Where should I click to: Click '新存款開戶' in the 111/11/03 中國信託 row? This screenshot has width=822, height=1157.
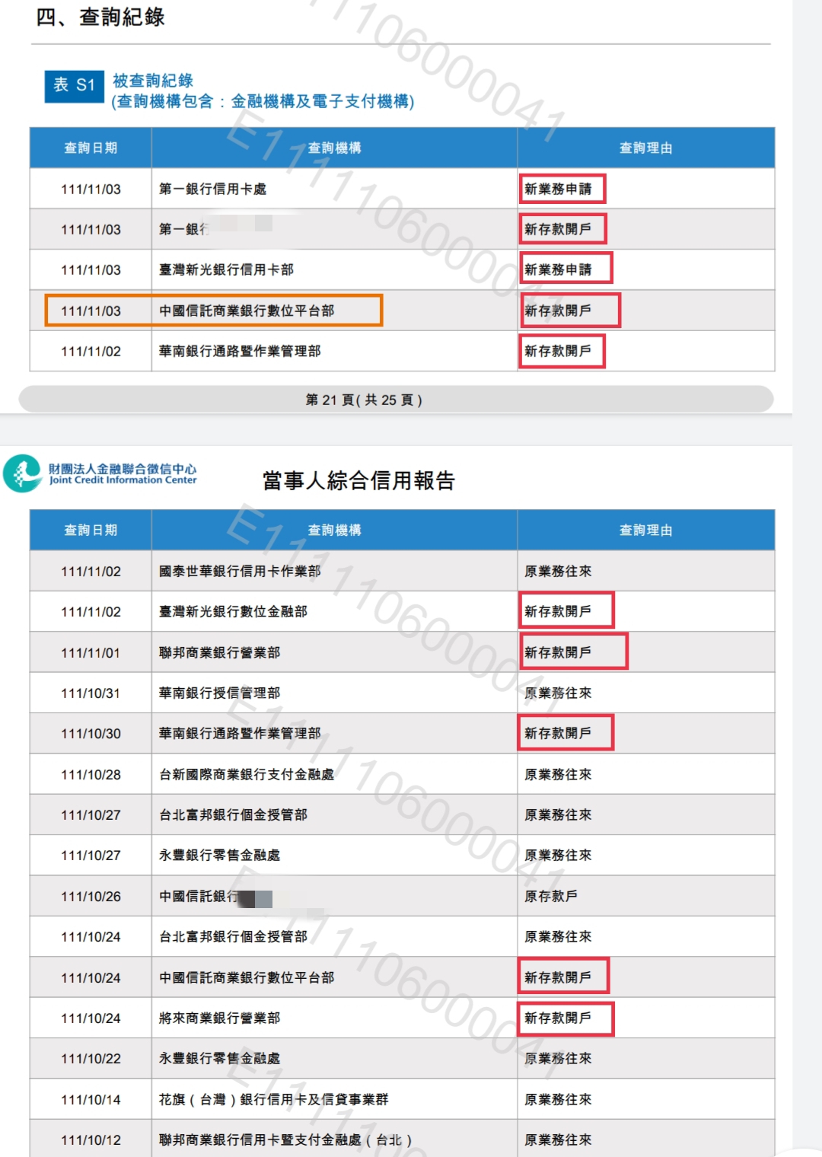click(558, 311)
